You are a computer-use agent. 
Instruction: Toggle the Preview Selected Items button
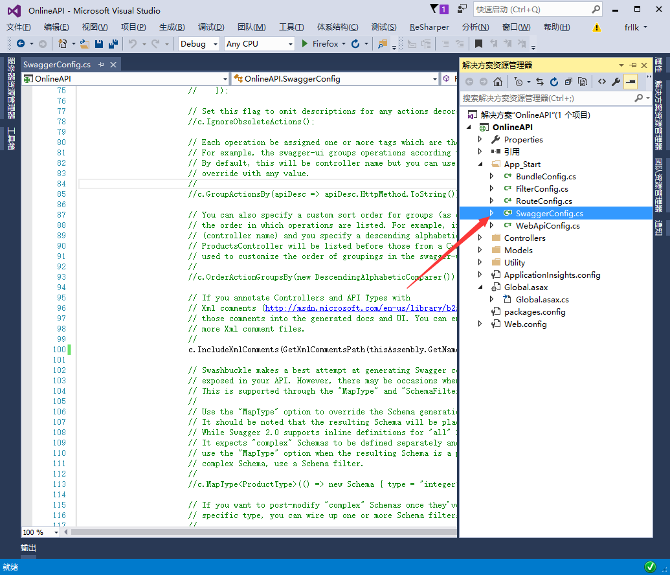(630, 82)
